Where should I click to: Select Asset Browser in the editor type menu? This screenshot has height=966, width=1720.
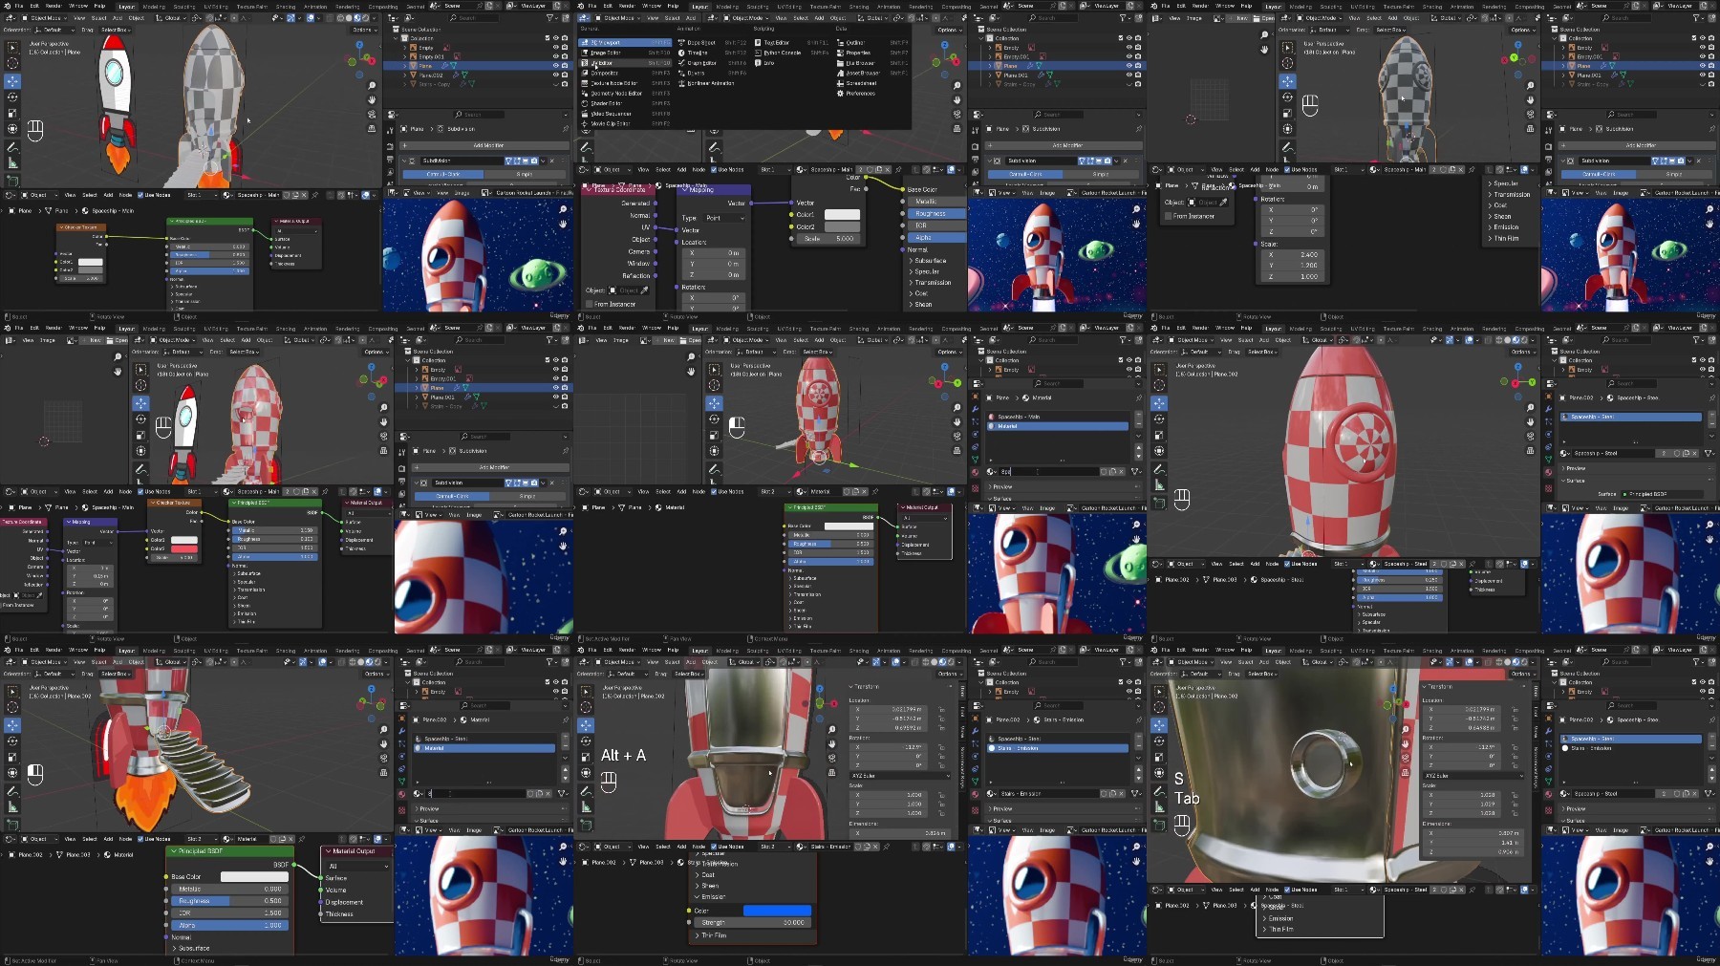[863, 74]
